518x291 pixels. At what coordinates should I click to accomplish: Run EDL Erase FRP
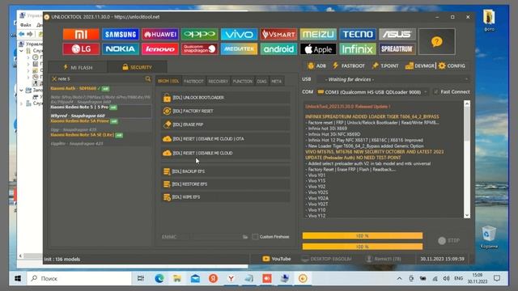(226, 124)
